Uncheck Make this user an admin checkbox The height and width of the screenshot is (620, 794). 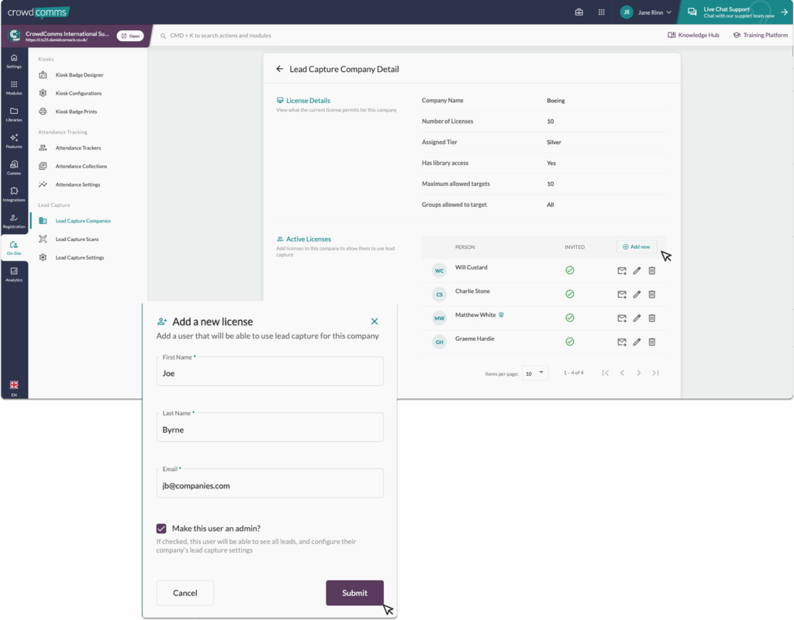[161, 529]
